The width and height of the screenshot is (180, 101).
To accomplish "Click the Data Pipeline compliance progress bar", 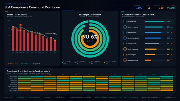I will (154, 33).
